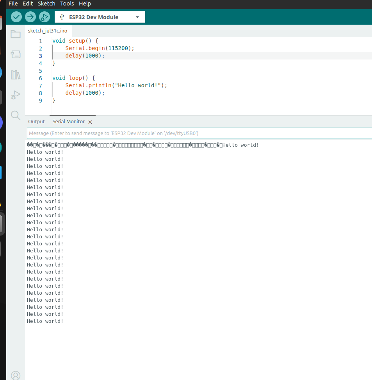The image size is (372, 380).
Task: Open the Search magnifier in sidebar
Action: pos(16,115)
